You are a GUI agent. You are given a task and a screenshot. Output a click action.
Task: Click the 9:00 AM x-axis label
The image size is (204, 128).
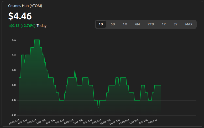pos(97,121)
